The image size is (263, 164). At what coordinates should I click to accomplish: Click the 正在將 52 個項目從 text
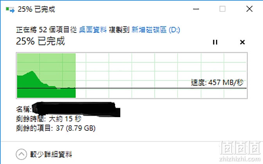(46, 30)
